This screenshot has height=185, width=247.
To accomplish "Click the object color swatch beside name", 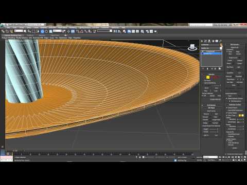I will (221, 45).
